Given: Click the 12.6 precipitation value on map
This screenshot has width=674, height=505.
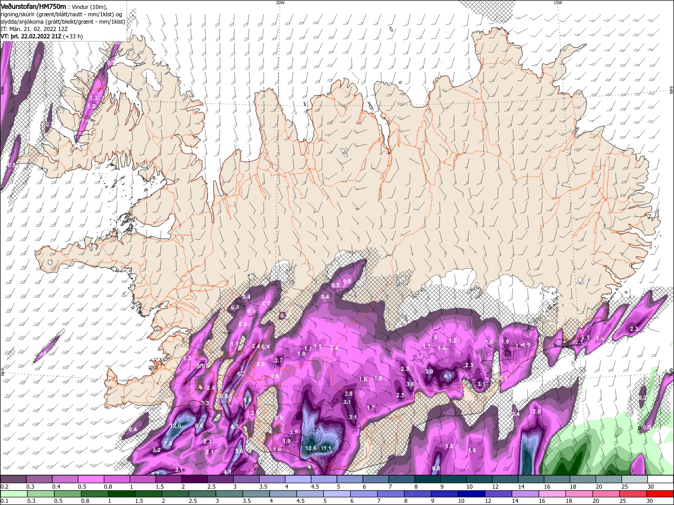Looking at the screenshot, I should click(x=175, y=426).
